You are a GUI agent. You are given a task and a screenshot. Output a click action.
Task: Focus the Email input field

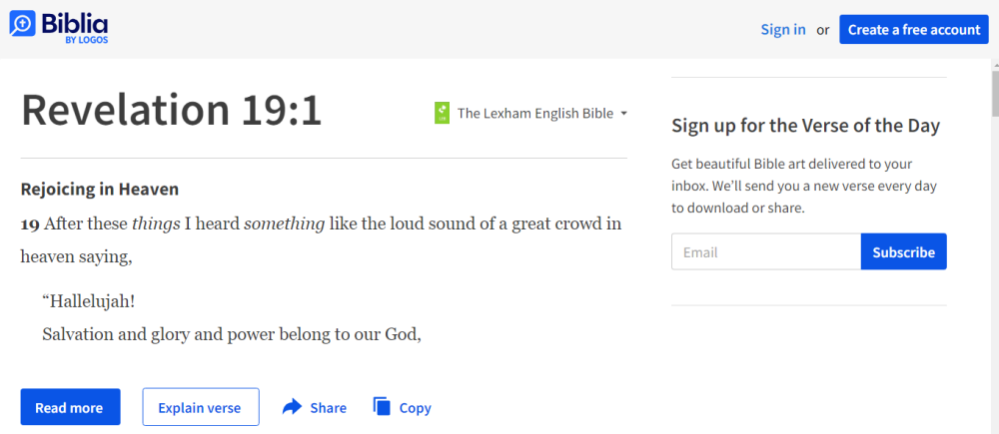pyautogui.click(x=766, y=251)
